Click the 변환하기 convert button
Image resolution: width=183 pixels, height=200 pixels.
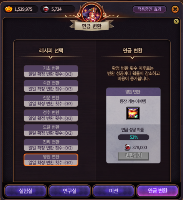tap(133, 156)
